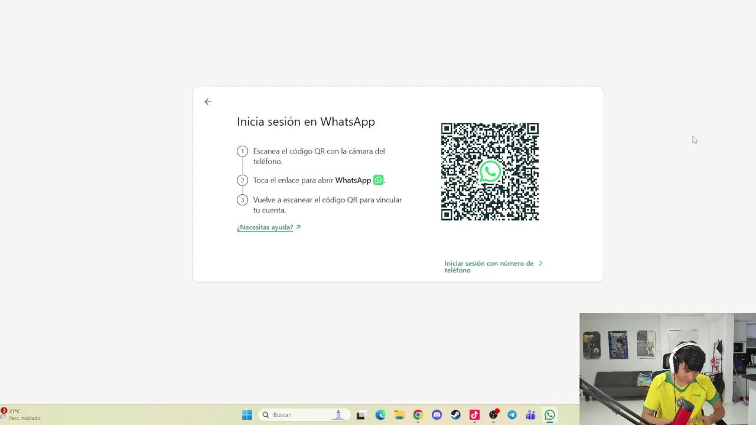
Task: Click step 1 text Escanea el código QR
Action: [x=319, y=156]
